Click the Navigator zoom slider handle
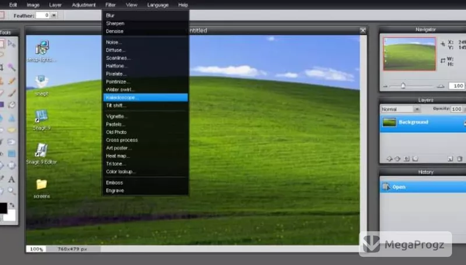This screenshot has height=265, width=466. 403,86
